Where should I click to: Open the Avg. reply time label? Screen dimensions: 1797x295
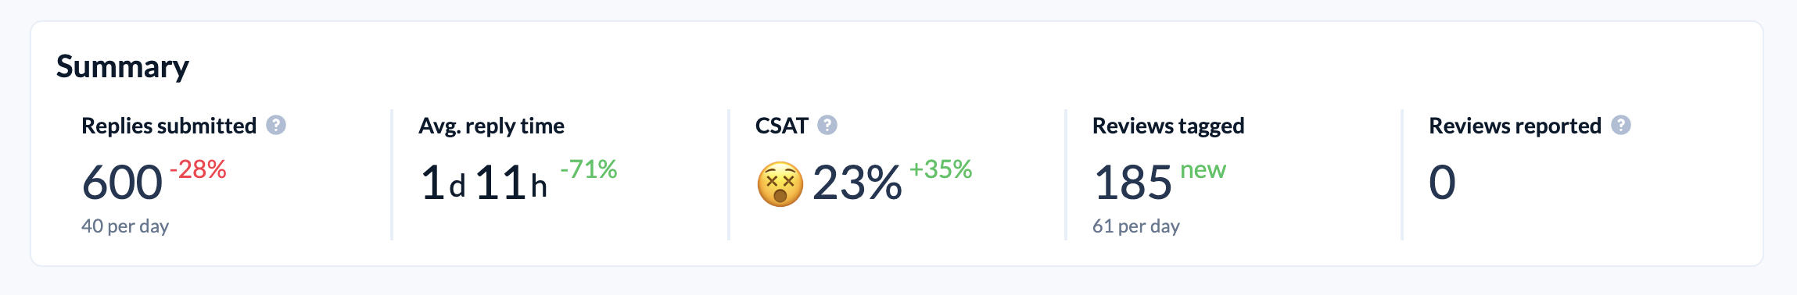pyautogui.click(x=491, y=126)
